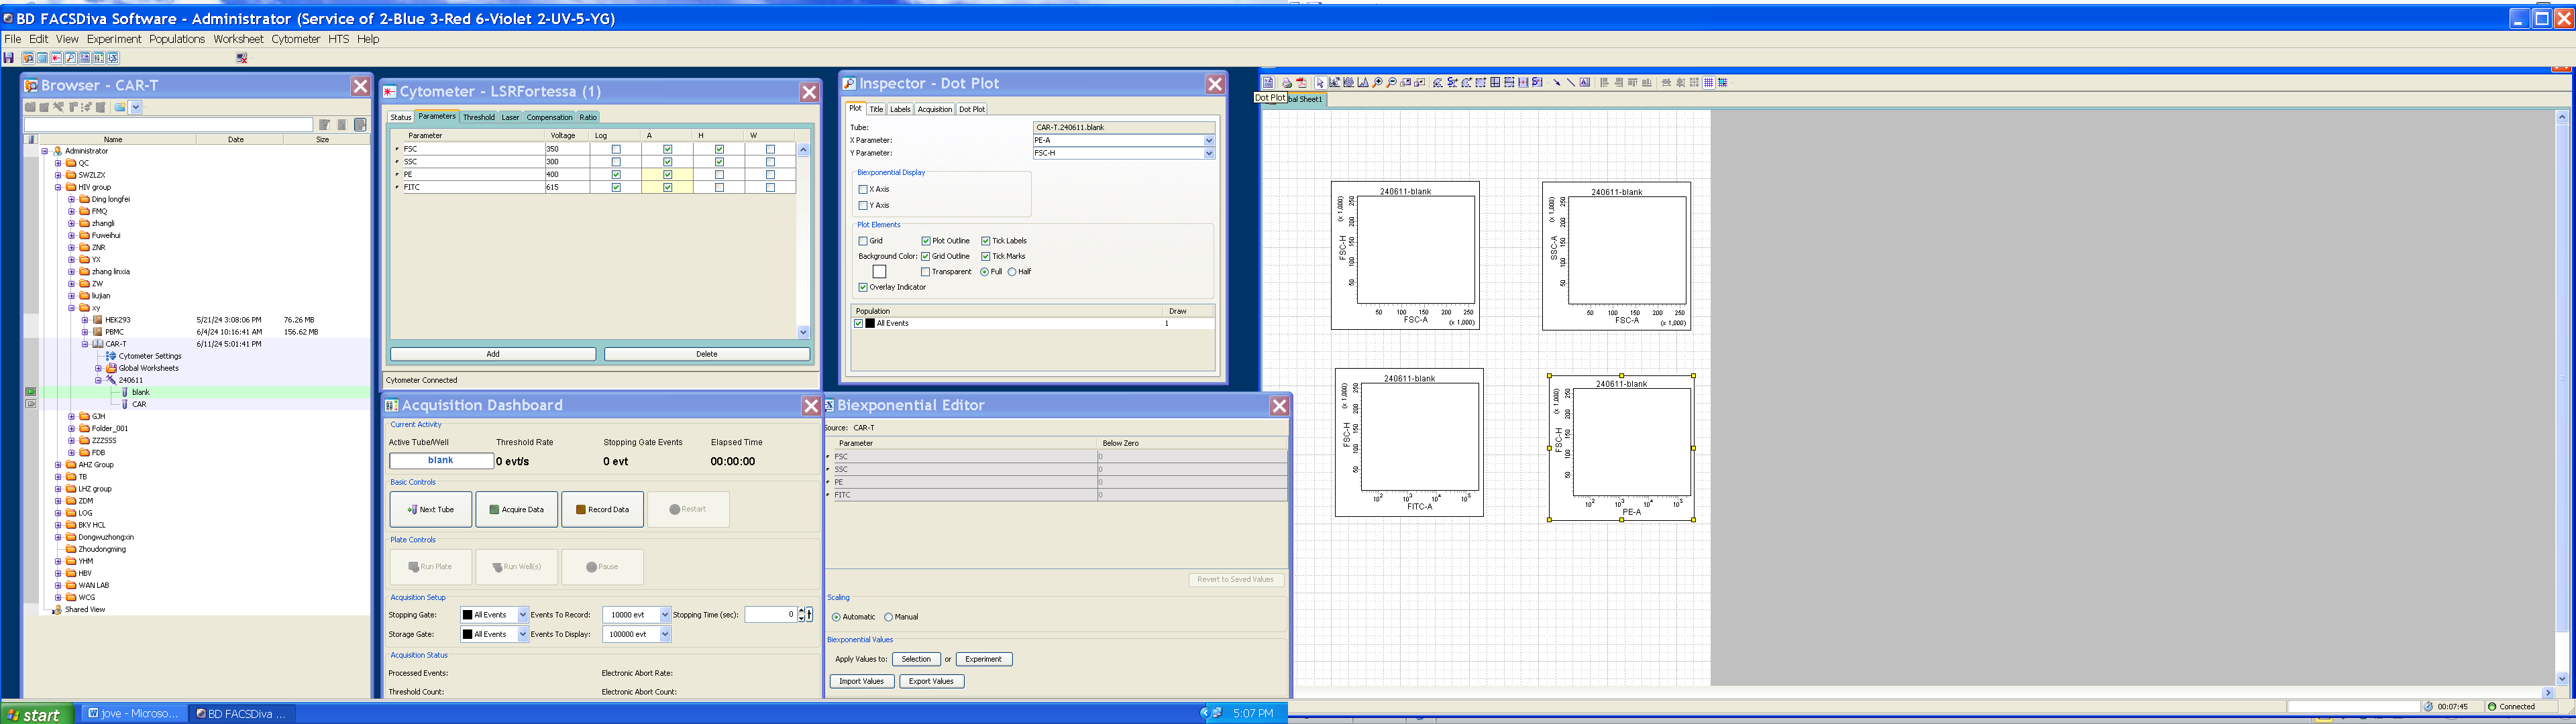
Task: Switch to the Compensation tab
Action: (x=549, y=117)
